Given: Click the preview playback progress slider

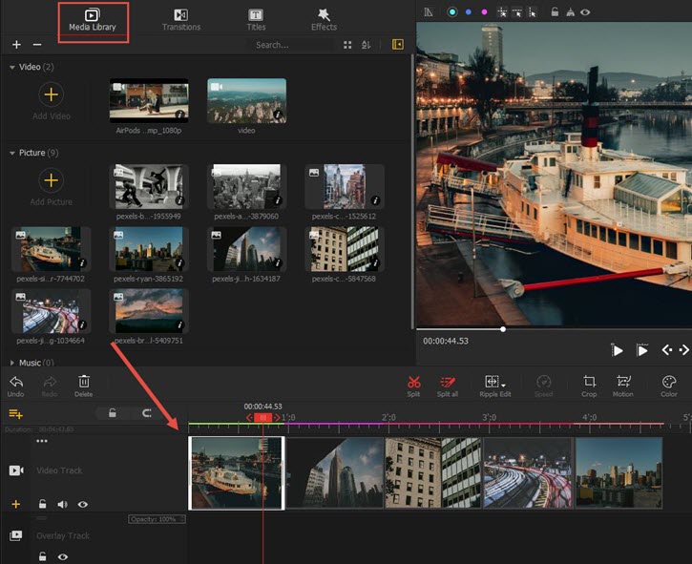Looking at the screenshot, I should pos(503,329).
